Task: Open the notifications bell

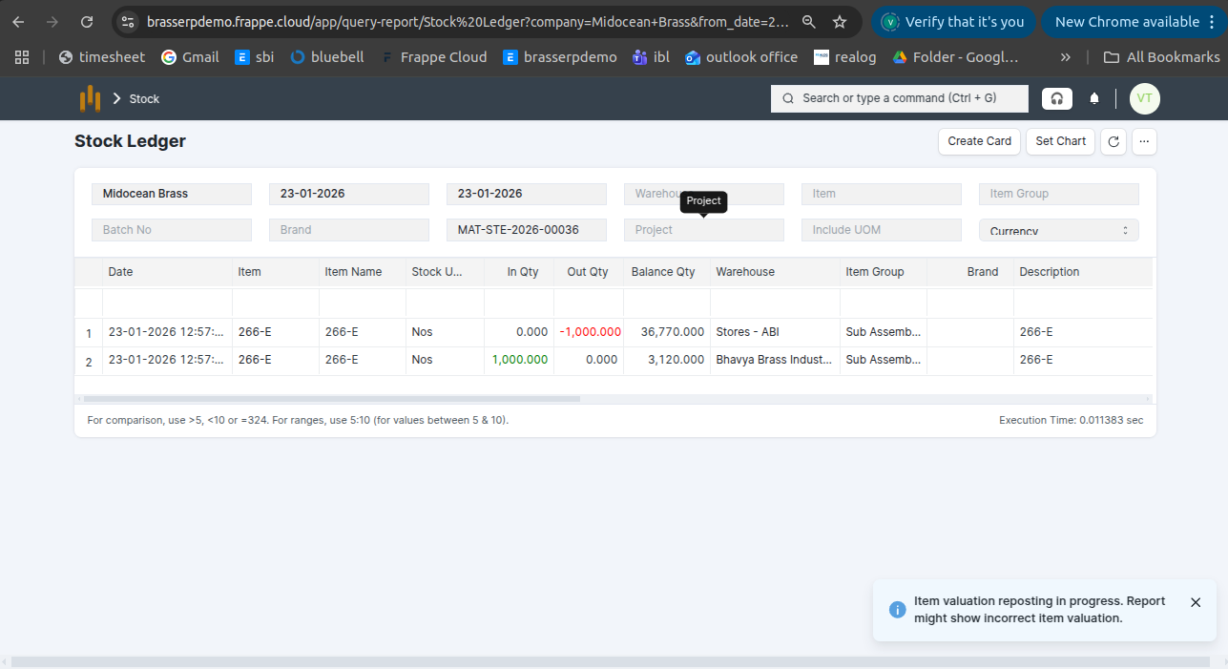Action: click(x=1094, y=98)
